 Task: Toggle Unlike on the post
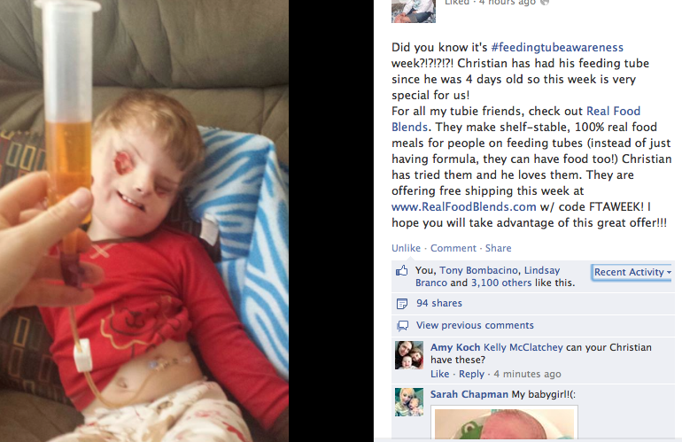[406, 248]
